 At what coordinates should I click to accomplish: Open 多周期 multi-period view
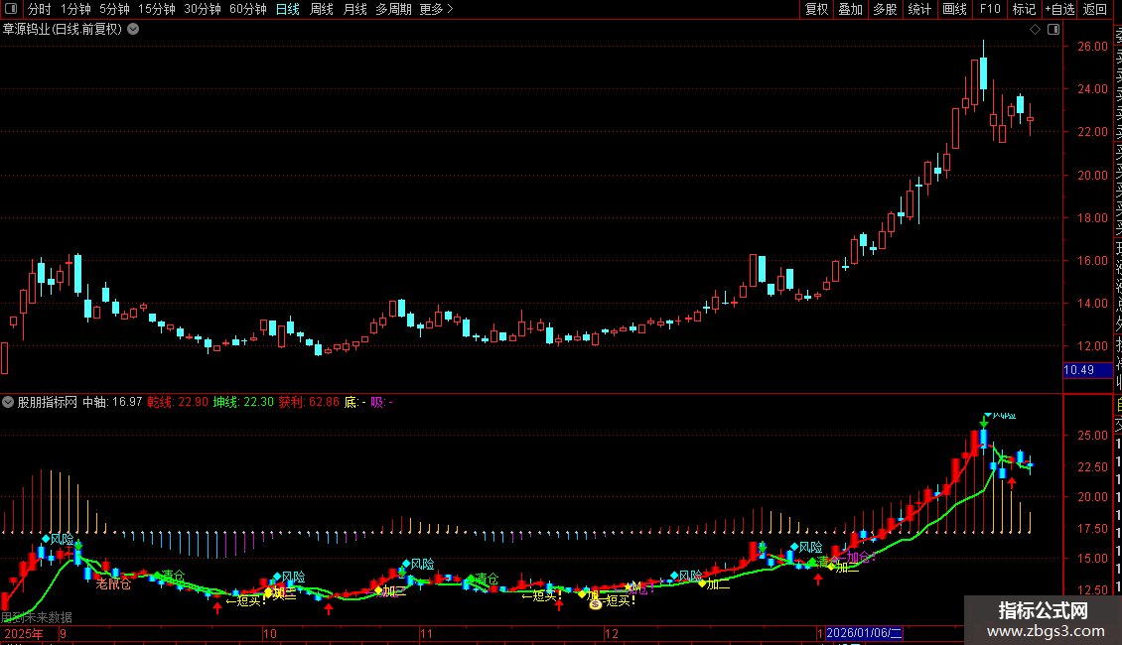click(x=393, y=9)
